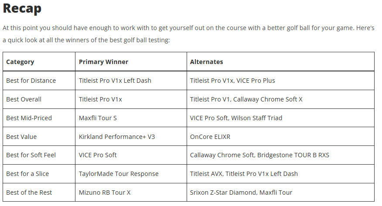
Task: Click the Best for a Slice cell
Action: tap(39, 174)
